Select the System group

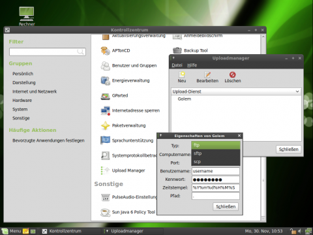coord(20,110)
